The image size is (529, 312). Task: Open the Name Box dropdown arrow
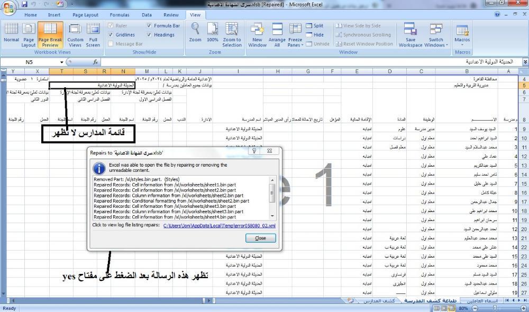coord(62,62)
